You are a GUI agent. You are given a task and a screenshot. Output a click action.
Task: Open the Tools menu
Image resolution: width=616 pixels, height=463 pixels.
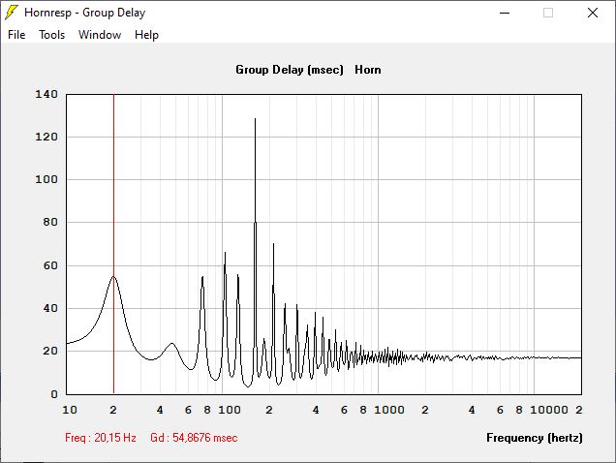51,35
